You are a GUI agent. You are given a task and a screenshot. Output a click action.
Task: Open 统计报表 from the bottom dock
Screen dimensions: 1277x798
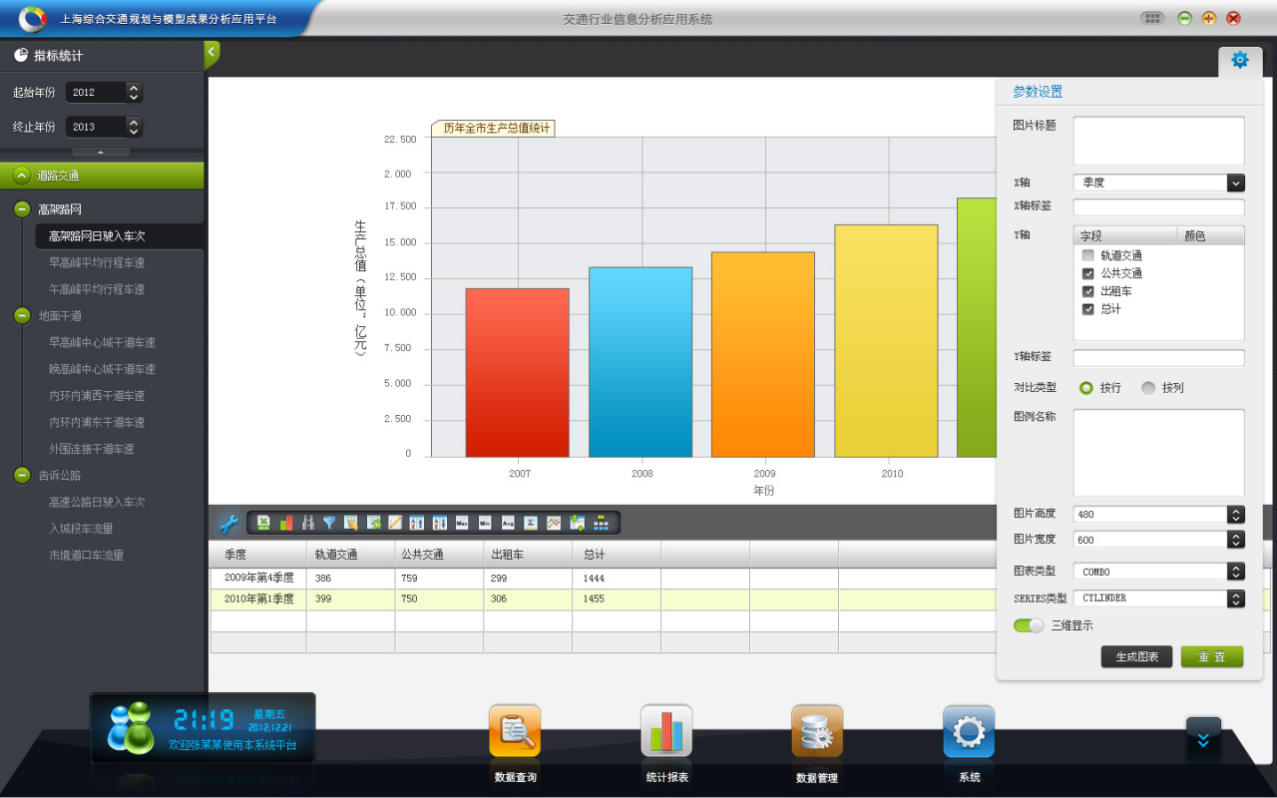(666, 733)
